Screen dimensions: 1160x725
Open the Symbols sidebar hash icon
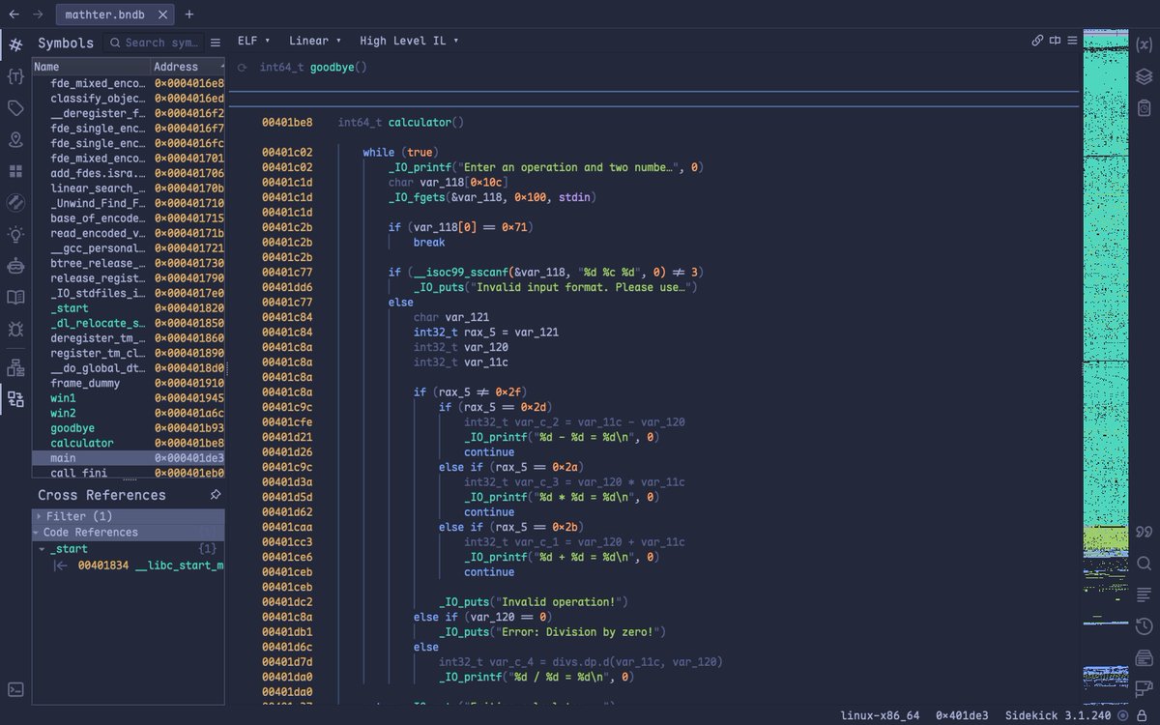[x=15, y=44]
